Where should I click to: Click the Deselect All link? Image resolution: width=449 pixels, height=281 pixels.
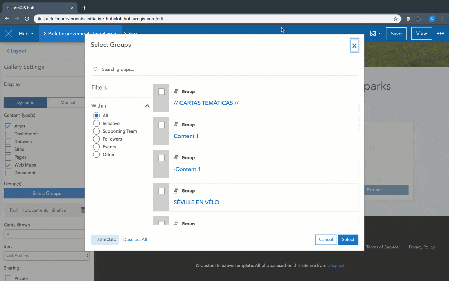(135, 239)
